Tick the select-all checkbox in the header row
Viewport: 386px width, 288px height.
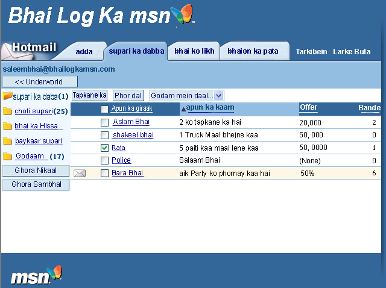pos(104,109)
